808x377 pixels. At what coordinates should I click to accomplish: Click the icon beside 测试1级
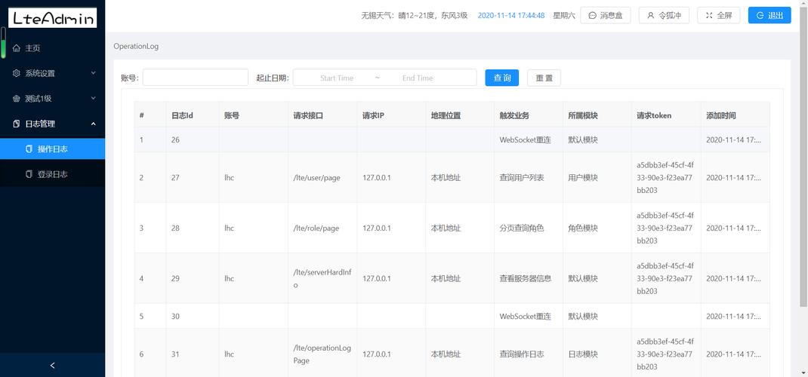[x=17, y=99]
